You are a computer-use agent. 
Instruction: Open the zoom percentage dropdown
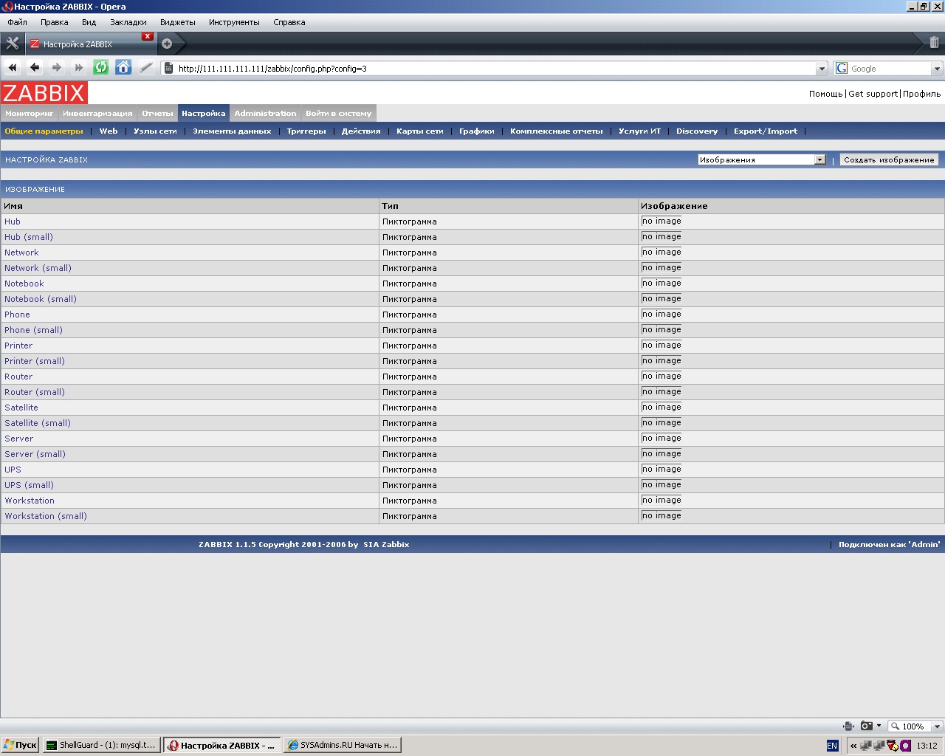(937, 726)
